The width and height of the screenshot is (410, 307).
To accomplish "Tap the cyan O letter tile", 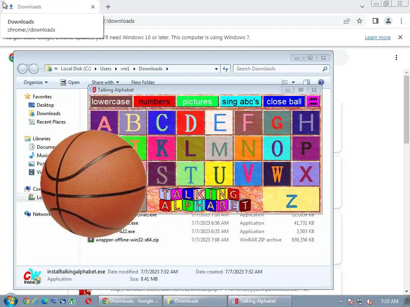I will point(277,148).
